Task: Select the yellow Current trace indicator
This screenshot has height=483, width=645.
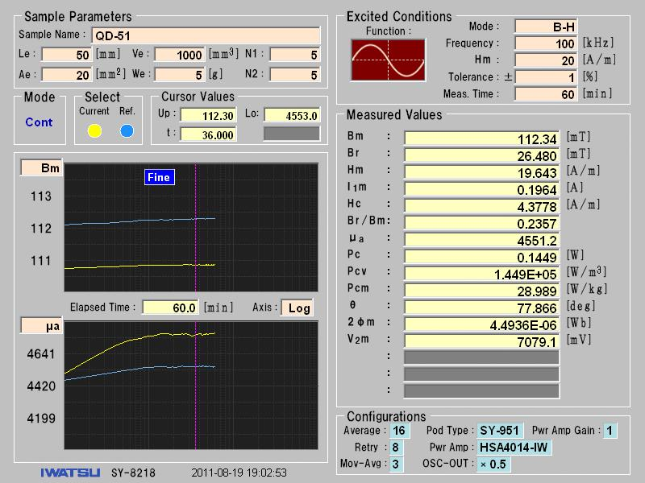Action: click(94, 131)
